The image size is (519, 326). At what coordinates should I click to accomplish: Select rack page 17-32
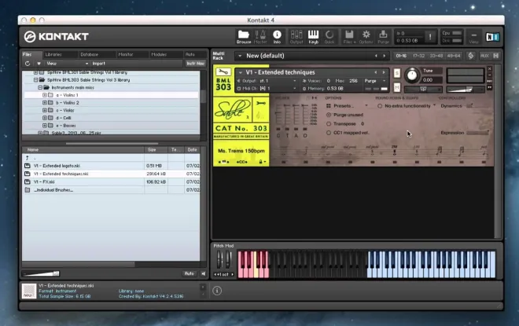(418, 56)
